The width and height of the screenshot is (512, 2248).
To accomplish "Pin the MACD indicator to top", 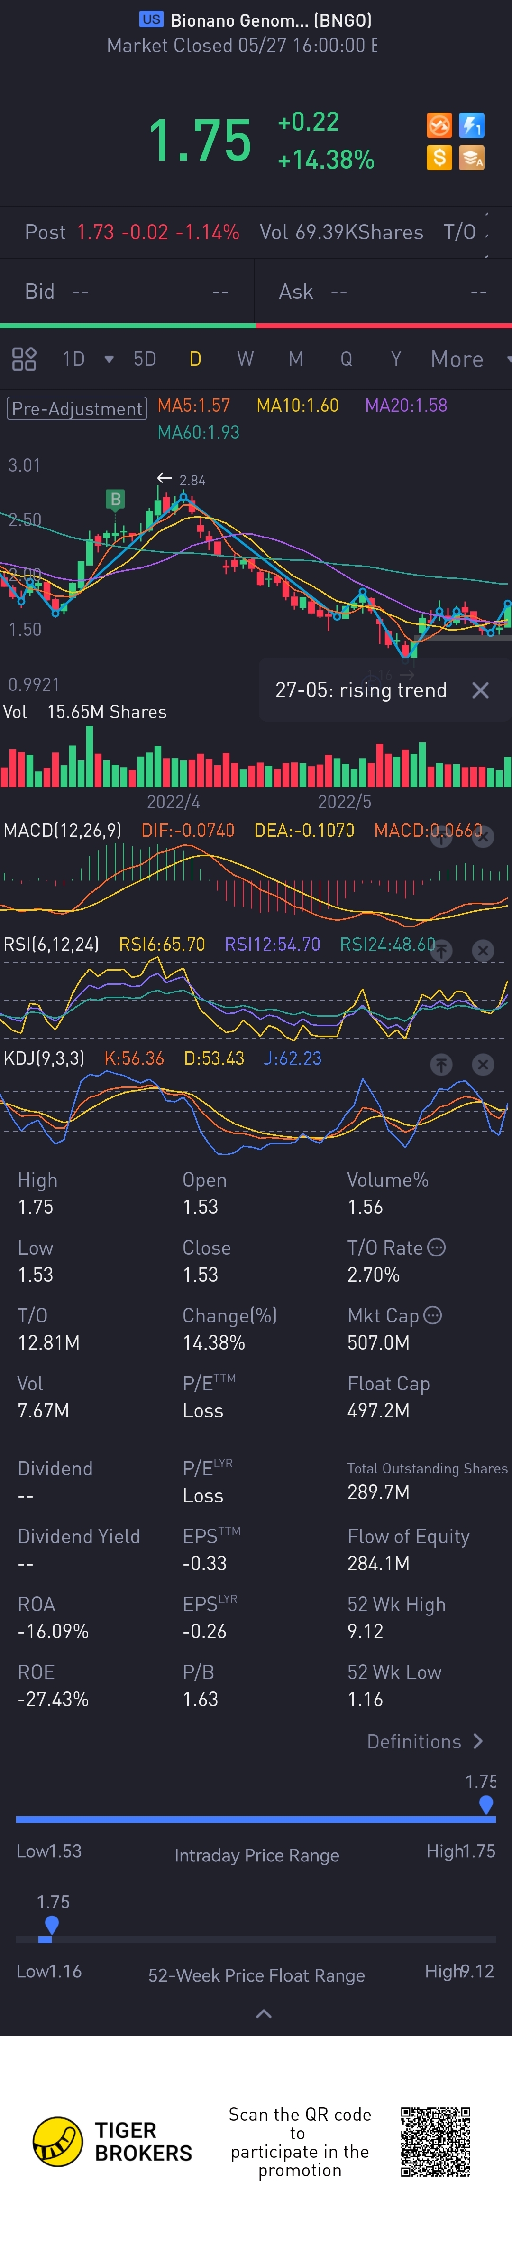I will point(441,836).
